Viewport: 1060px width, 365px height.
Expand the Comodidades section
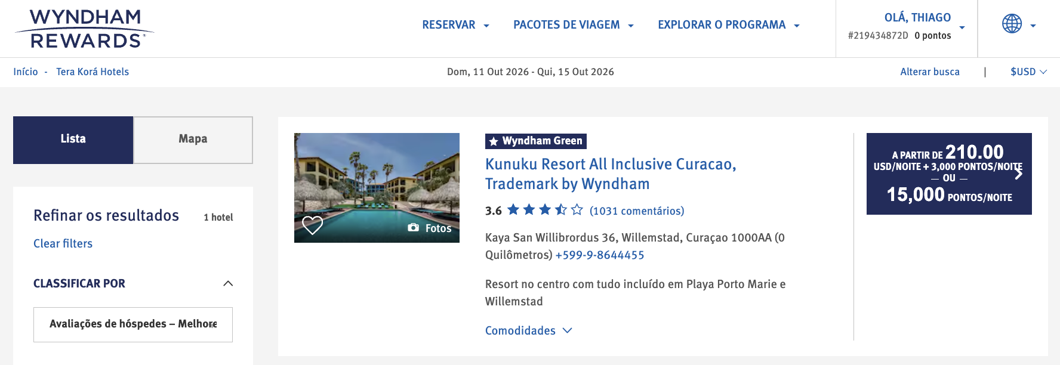(528, 330)
